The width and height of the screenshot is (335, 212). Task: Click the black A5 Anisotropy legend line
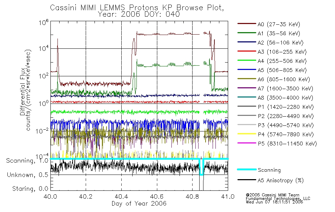pyautogui.click(x=246, y=180)
